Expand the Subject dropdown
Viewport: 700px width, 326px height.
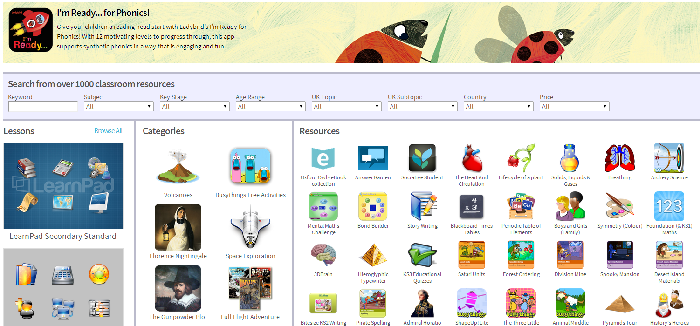tap(119, 107)
